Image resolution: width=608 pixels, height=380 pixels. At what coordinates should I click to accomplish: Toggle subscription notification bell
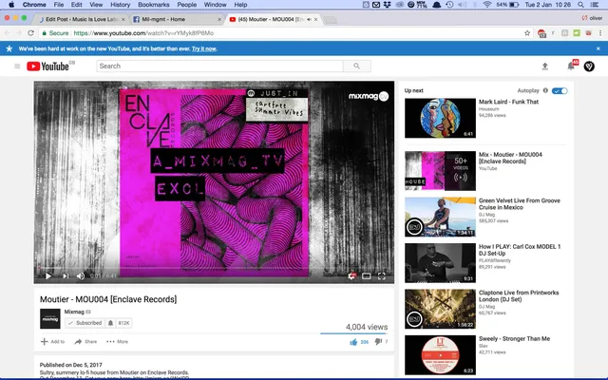click(110, 323)
